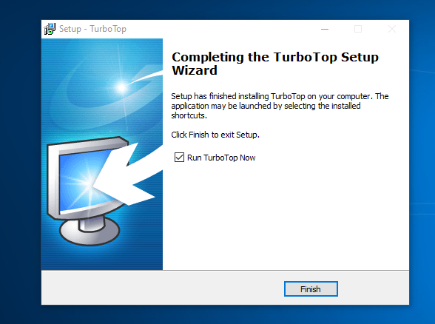Click the grayed-out close X
The width and height of the screenshot is (435, 324).
pyautogui.click(x=392, y=29)
